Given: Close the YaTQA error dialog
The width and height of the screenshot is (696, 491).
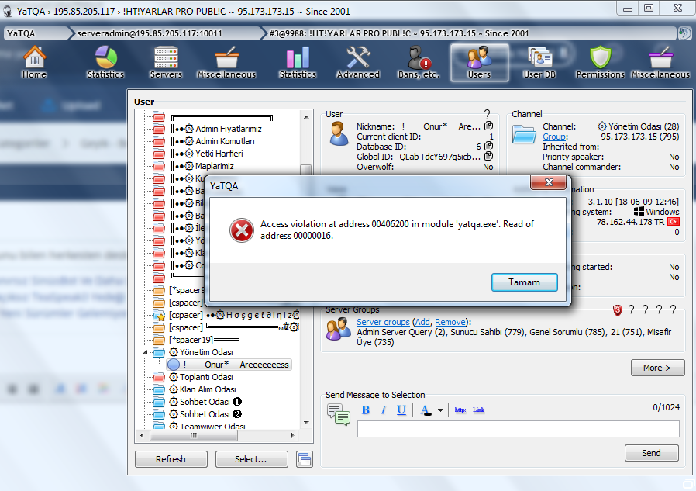Looking at the screenshot, I should pos(549,182).
